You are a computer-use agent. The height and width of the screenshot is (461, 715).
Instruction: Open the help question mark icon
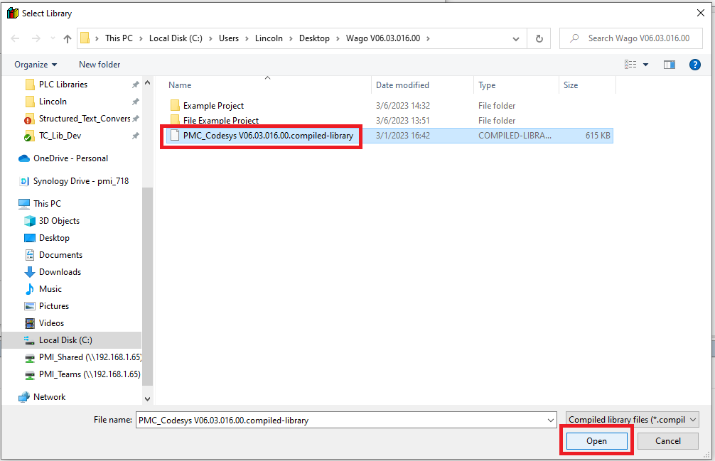tap(695, 65)
